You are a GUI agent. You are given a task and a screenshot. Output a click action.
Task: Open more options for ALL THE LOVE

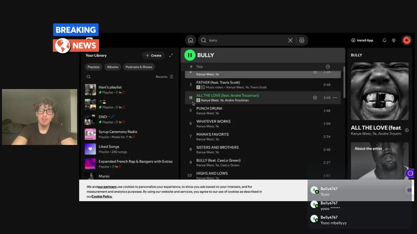[x=335, y=97]
